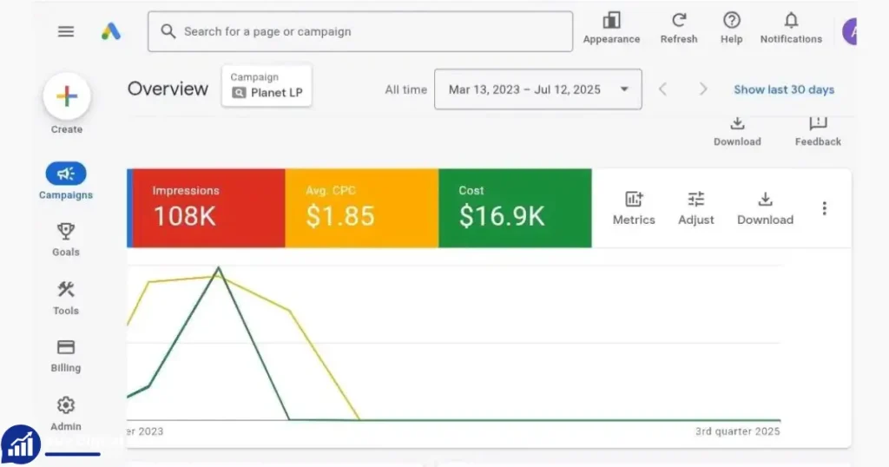Image resolution: width=889 pixels, height=467 pixels.
Task: Open the hamburger main menu
Action: pos(66,32)
